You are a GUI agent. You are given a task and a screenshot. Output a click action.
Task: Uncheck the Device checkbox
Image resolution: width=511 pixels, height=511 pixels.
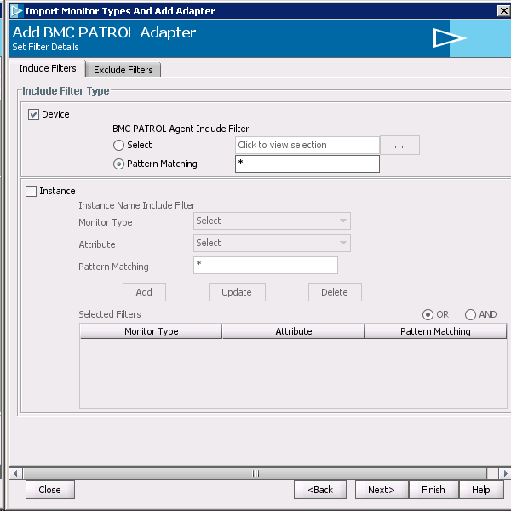[x=34, y=115]
